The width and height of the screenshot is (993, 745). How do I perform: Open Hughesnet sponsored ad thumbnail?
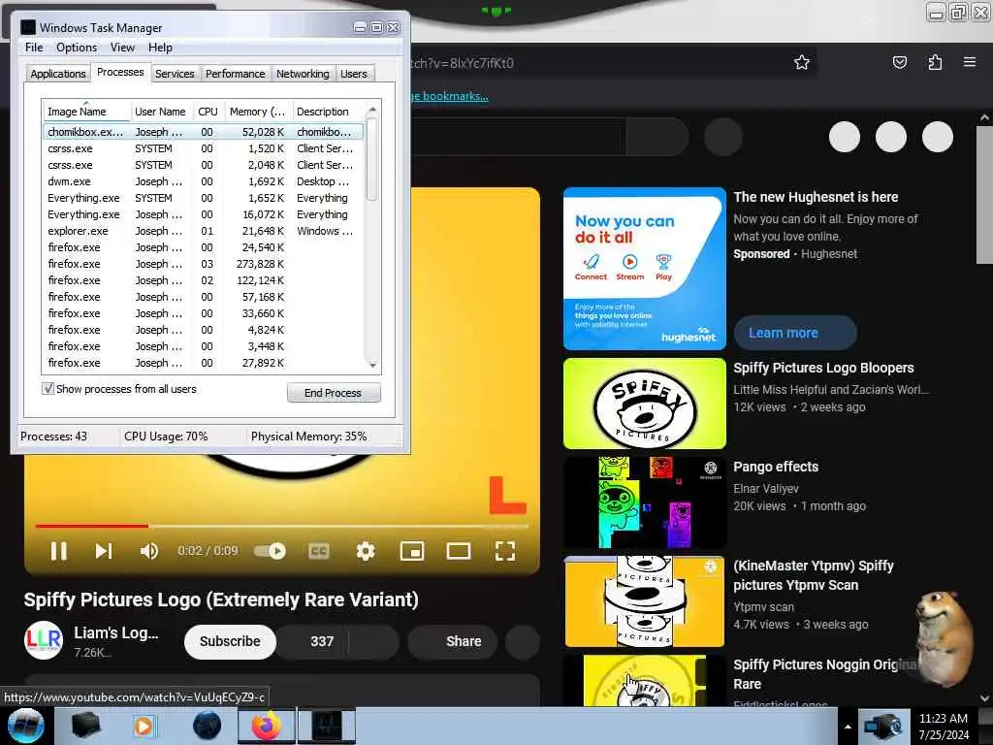(x=645, y=269)
